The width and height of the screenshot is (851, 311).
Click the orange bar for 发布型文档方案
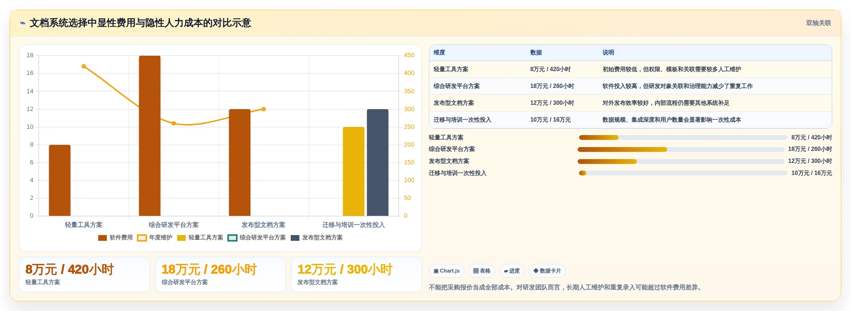pyautogui.click(x=240, y=162)
